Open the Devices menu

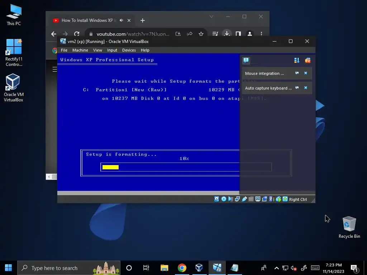pos(129,50)
